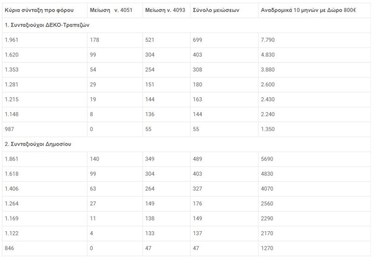Viewport: 373px width, 257px height.
Task: Select the 'Συνταξιούχοι Δημοσίου' section row
Action: 186,144
